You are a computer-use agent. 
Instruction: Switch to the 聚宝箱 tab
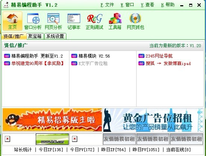(x=35, y=36)
